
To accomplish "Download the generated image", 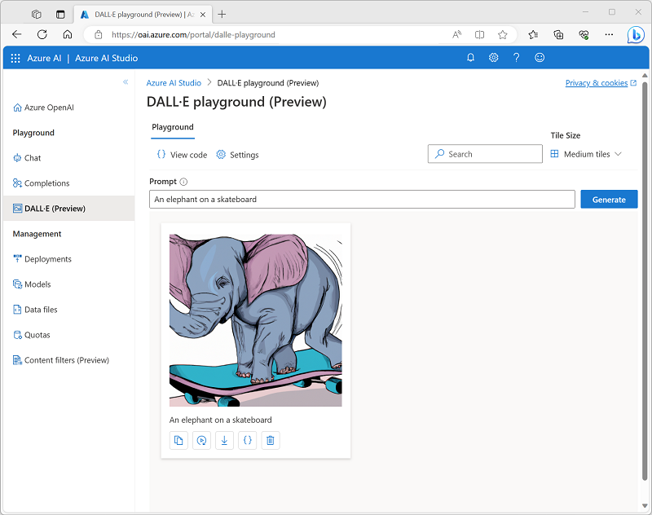I will [x=224, y=440].
